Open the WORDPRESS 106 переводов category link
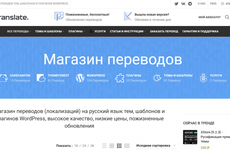Image resolution: width=230 pixels, height=153 pixels. click(98, 78)
